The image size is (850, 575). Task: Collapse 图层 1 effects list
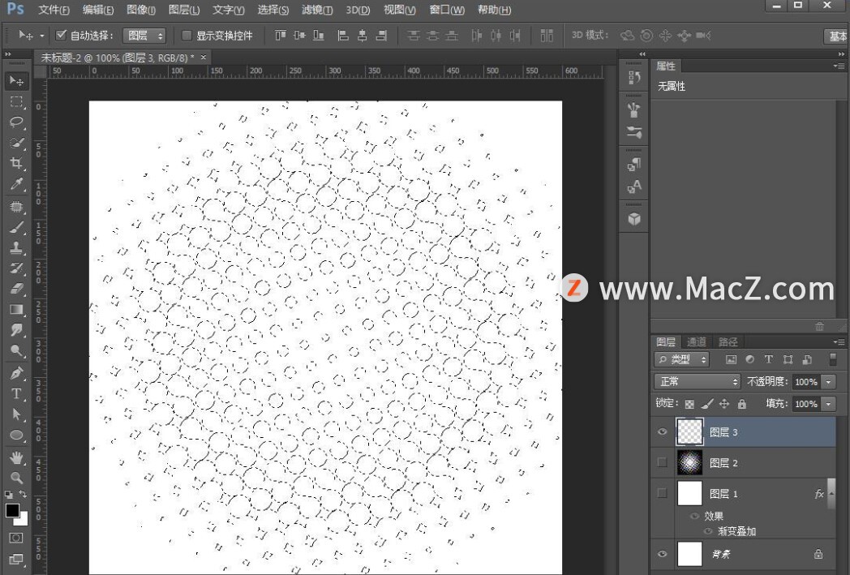coord(831,494)
